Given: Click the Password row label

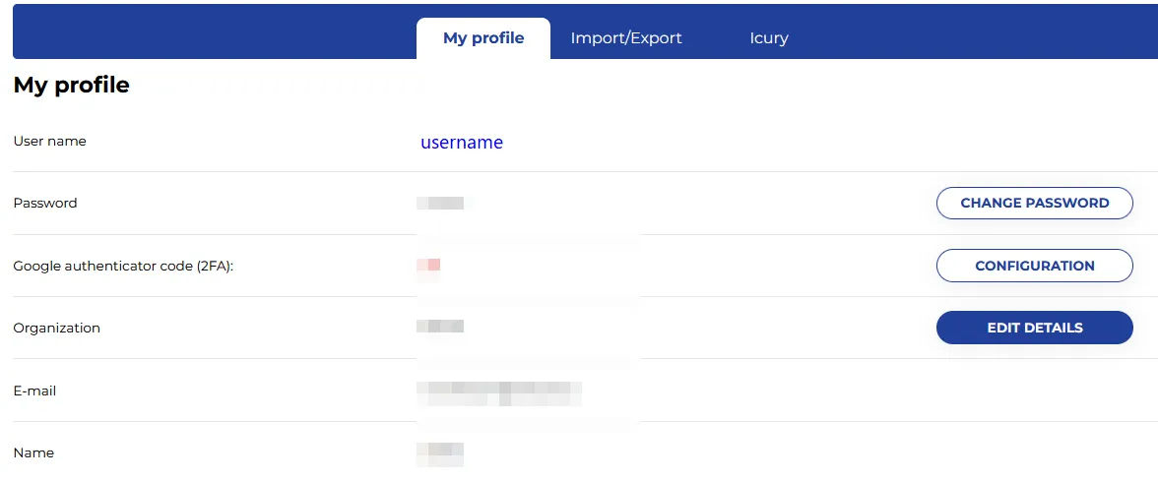Looking at the screenshot, I should [x=45, y=203].
